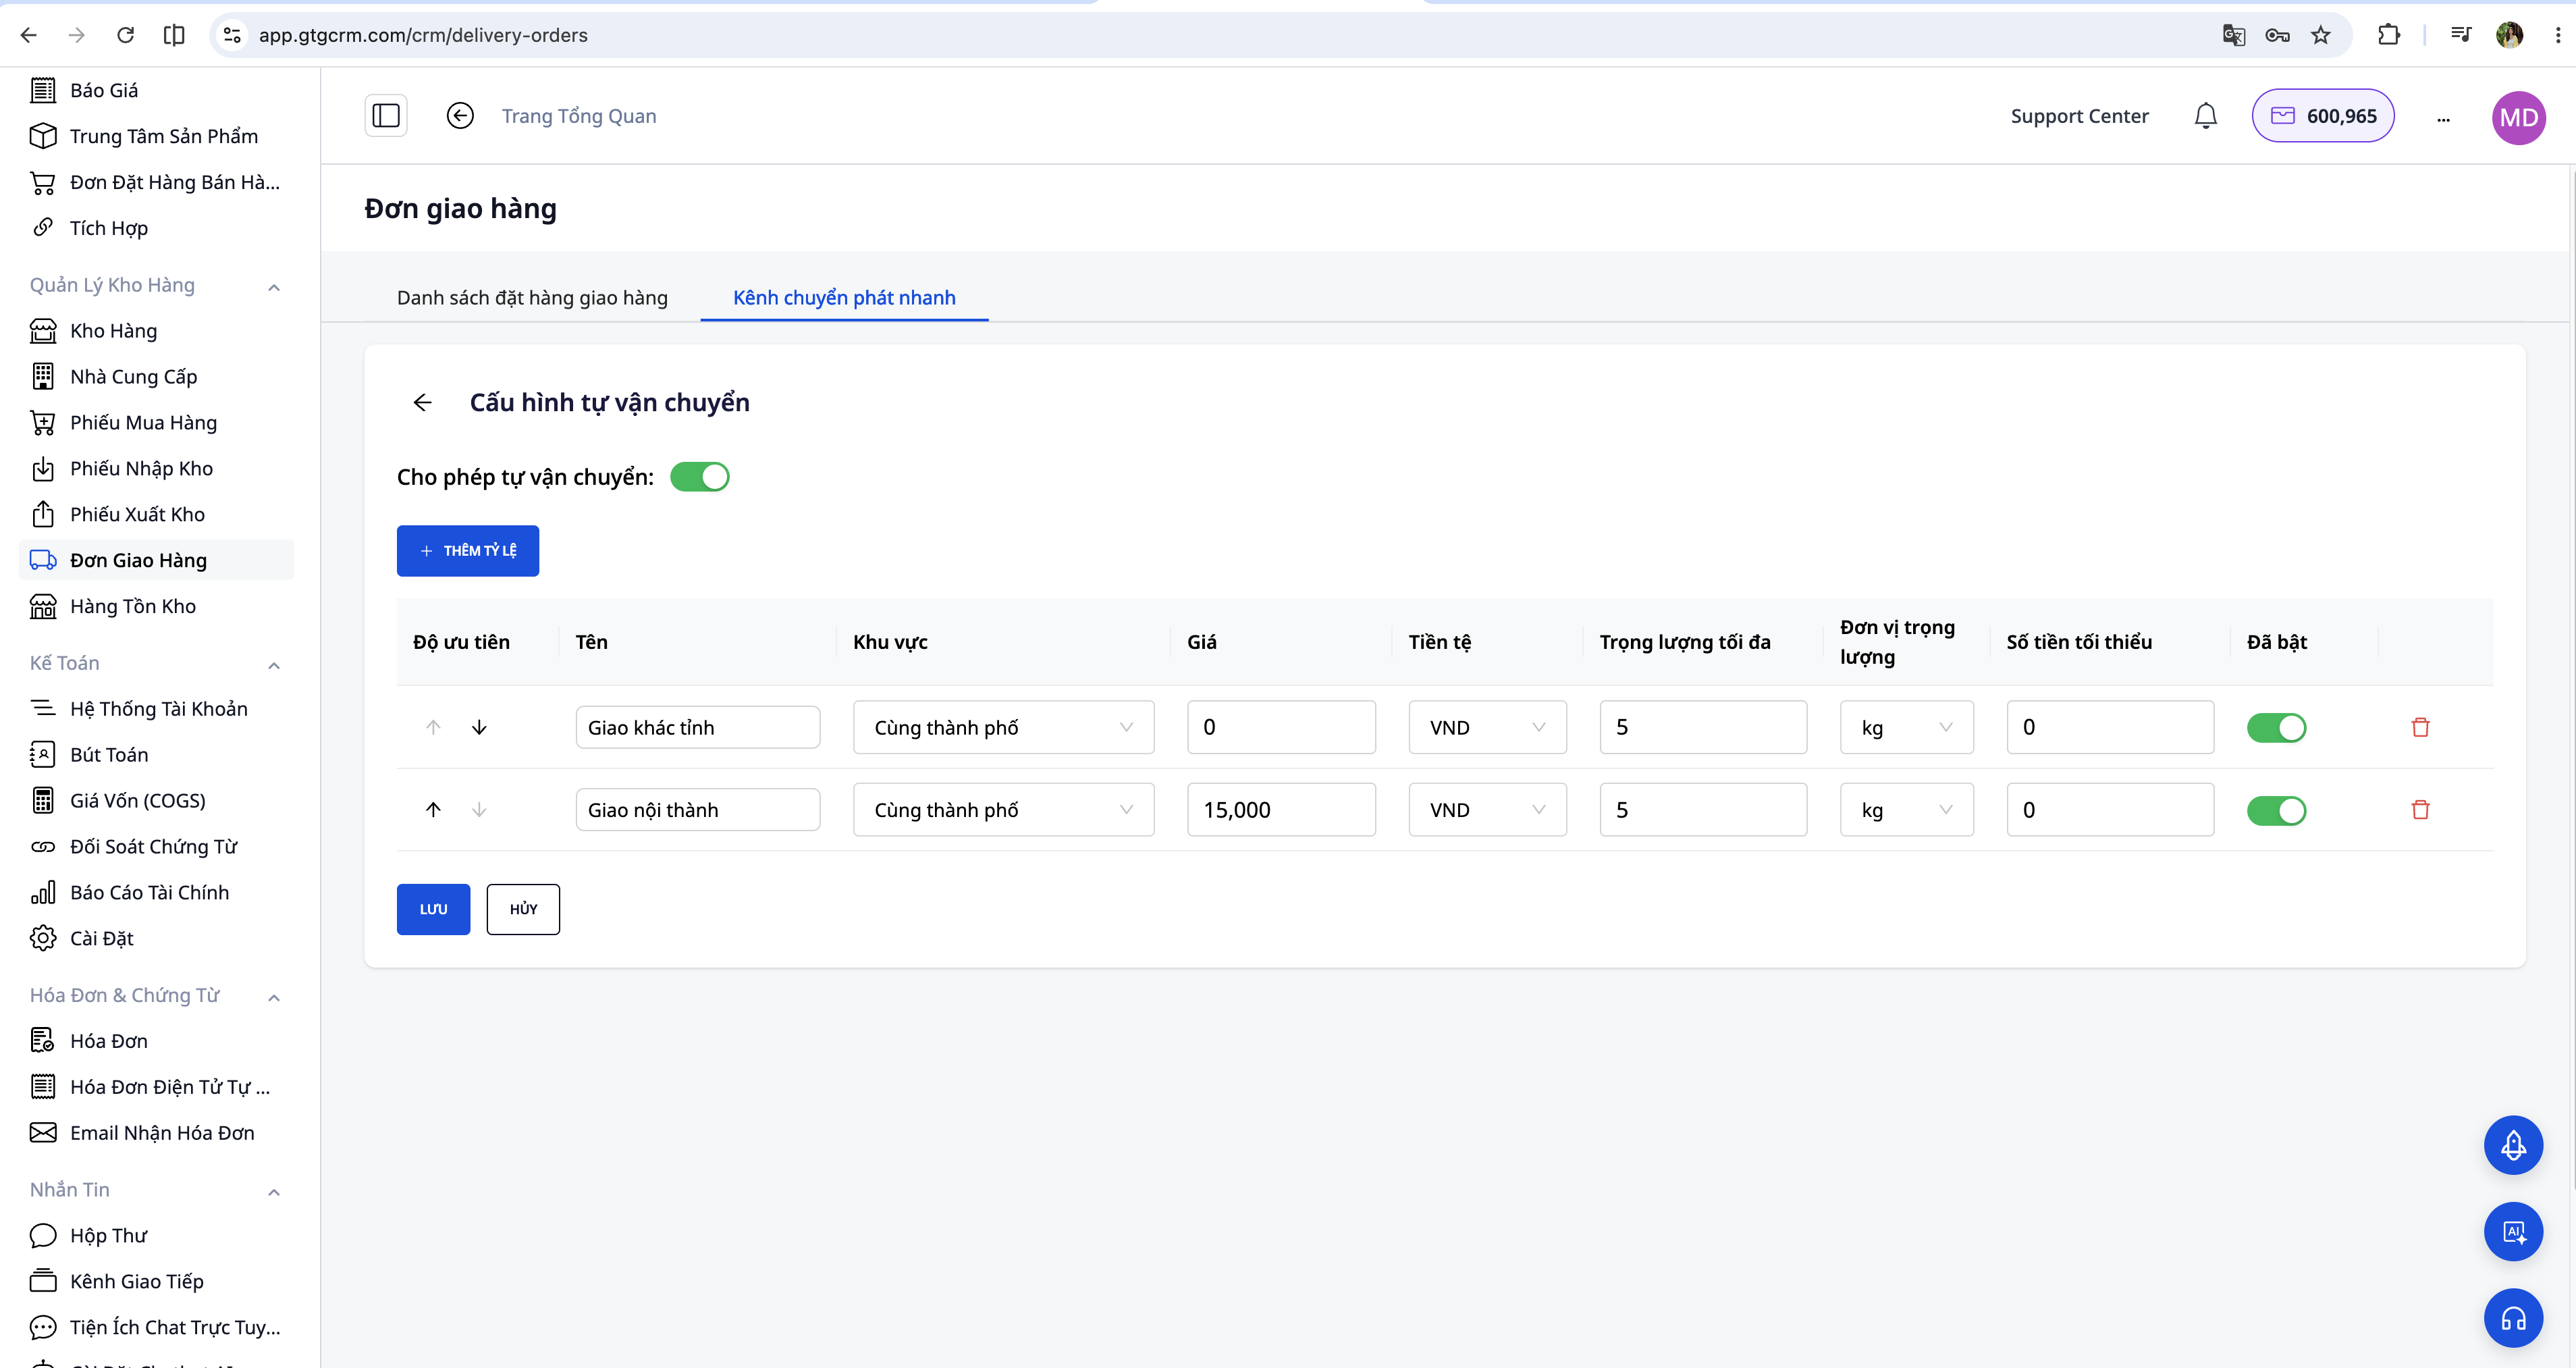Click the Giá field showing 15,000

(1281, 809)
